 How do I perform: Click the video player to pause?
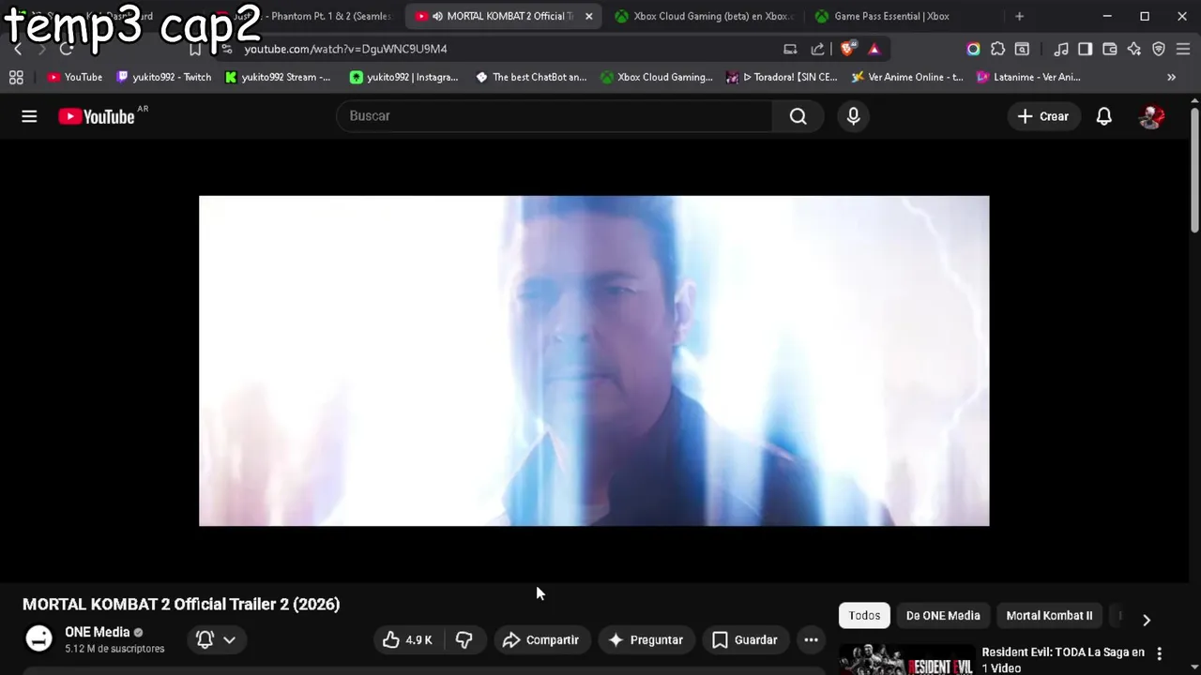pyautogui.click(x=594, y=361)
